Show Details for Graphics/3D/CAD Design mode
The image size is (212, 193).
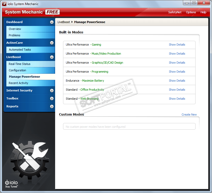177,63
